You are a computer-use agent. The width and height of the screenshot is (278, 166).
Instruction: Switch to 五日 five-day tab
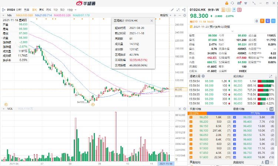[26, 10]
